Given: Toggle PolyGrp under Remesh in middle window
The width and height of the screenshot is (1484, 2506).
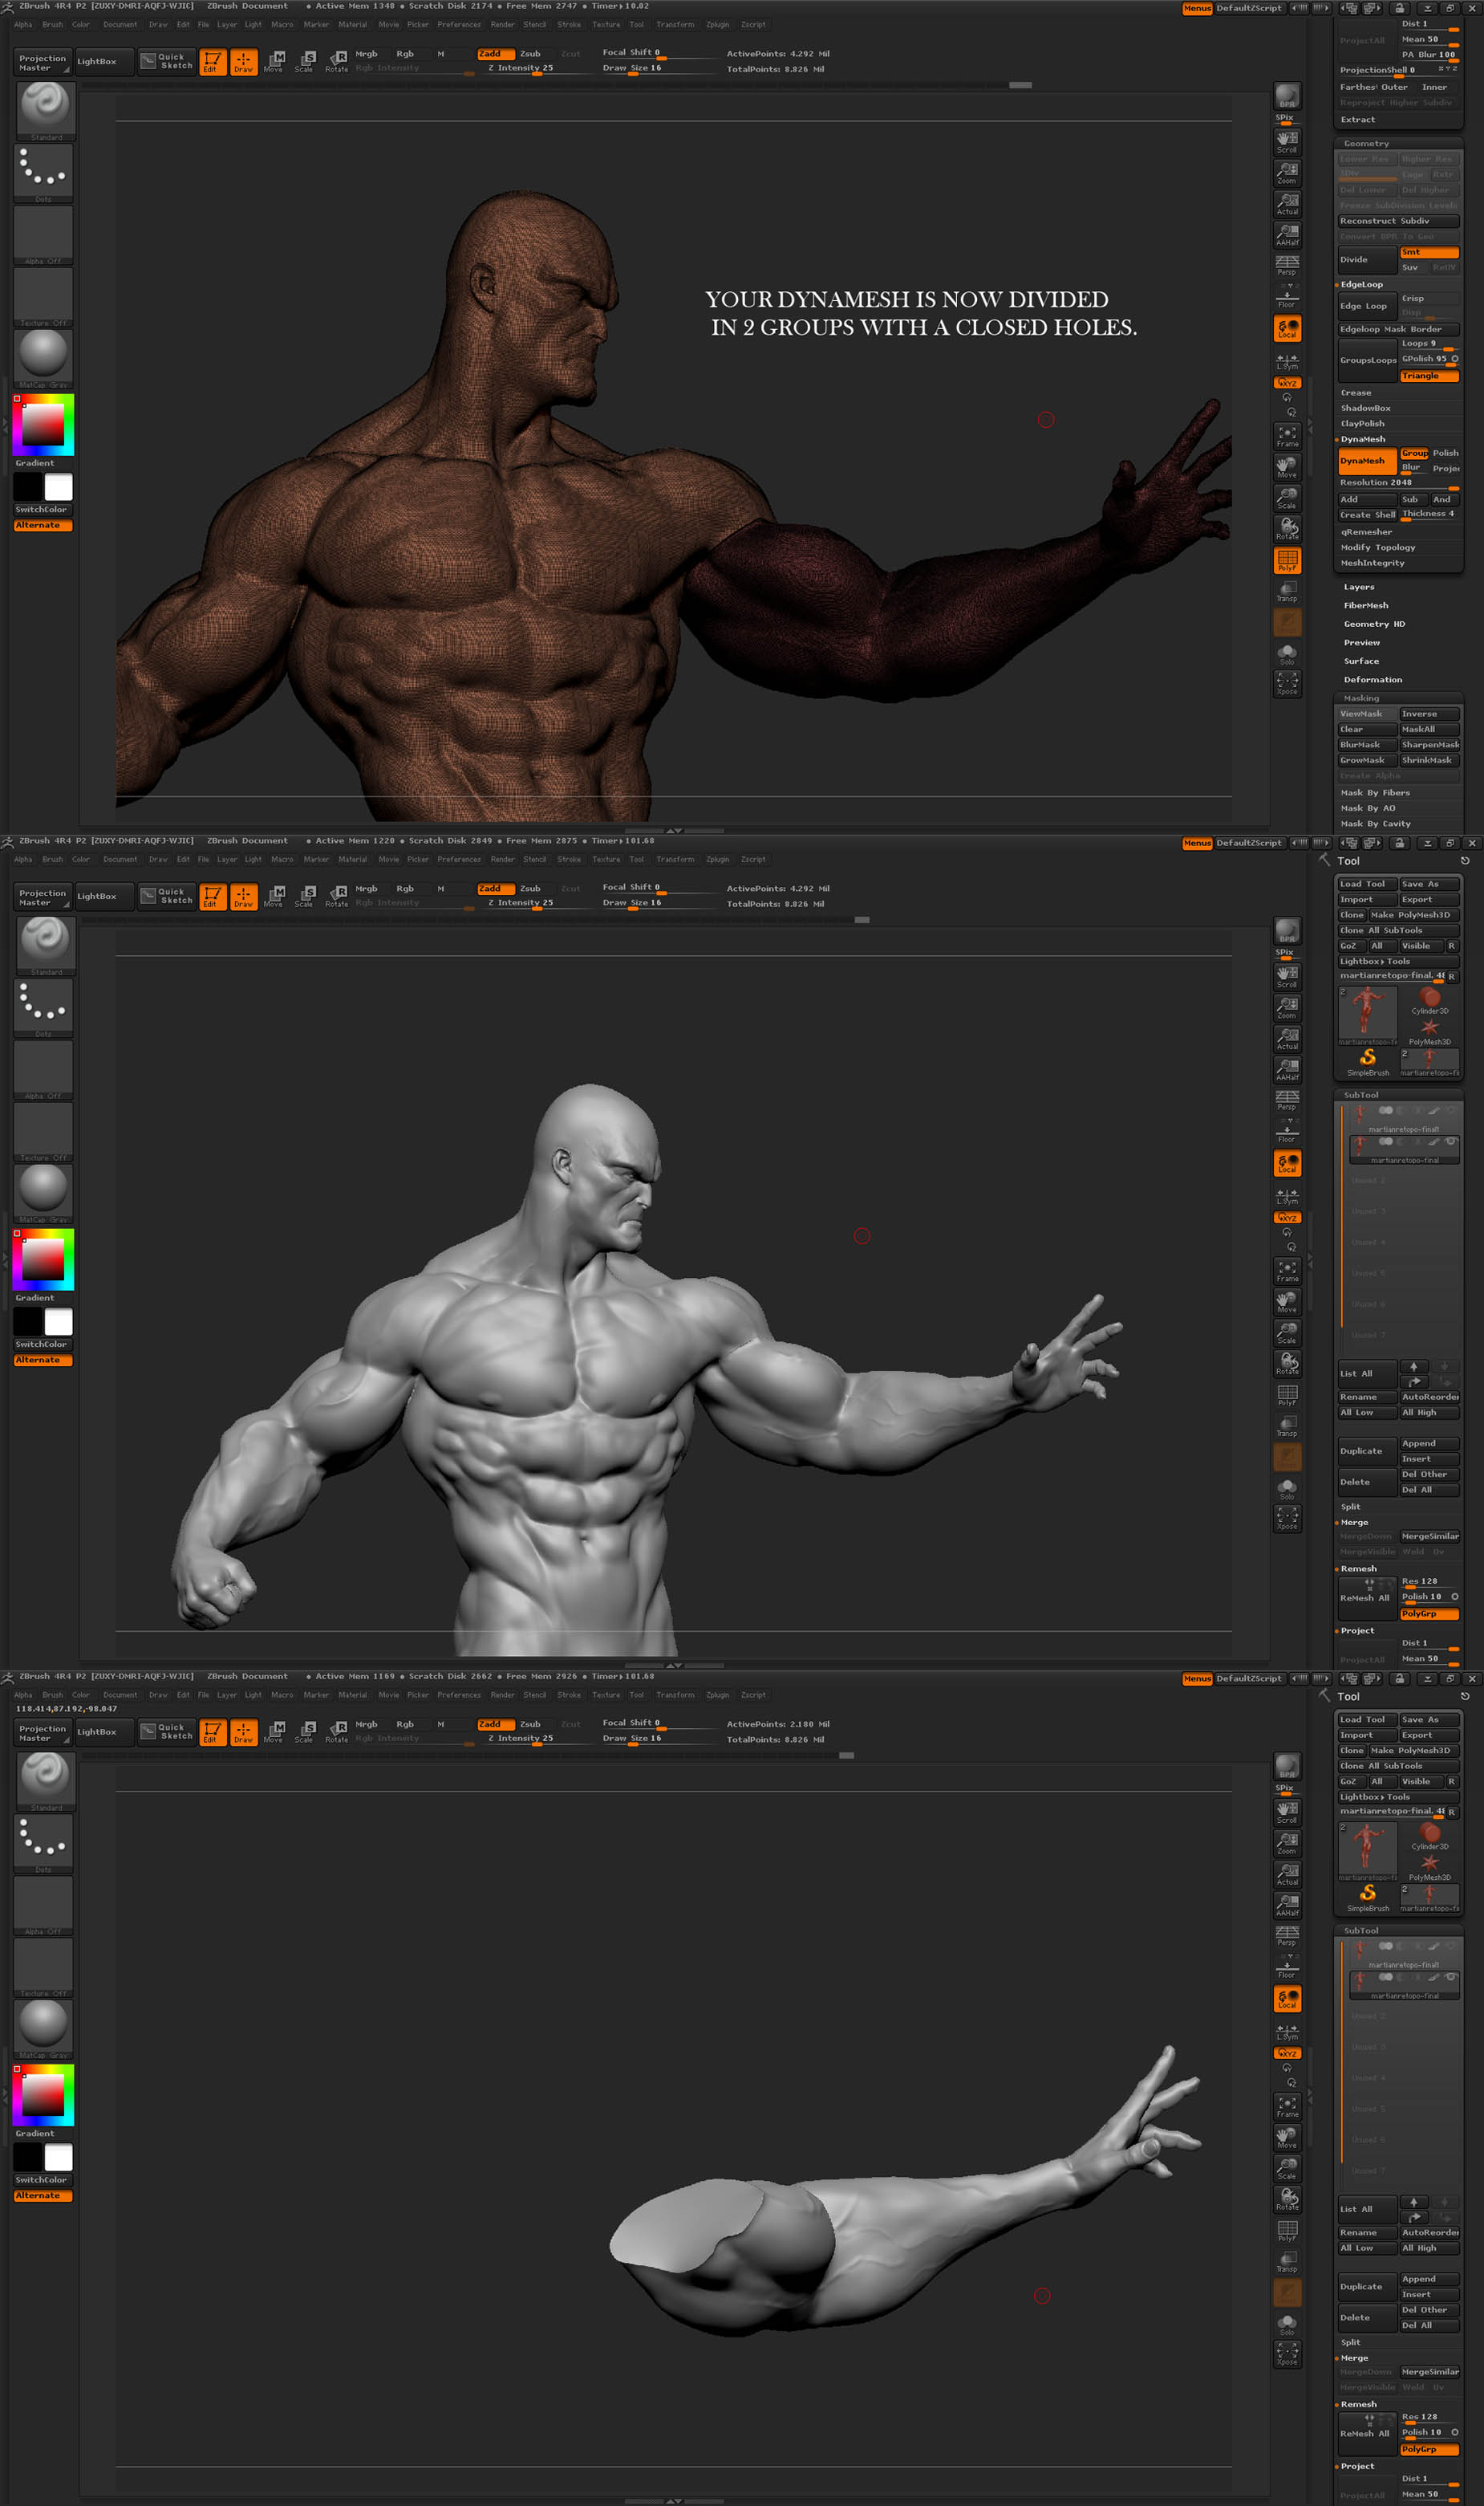Looking at the screenshot, I should (1429, 1613).
